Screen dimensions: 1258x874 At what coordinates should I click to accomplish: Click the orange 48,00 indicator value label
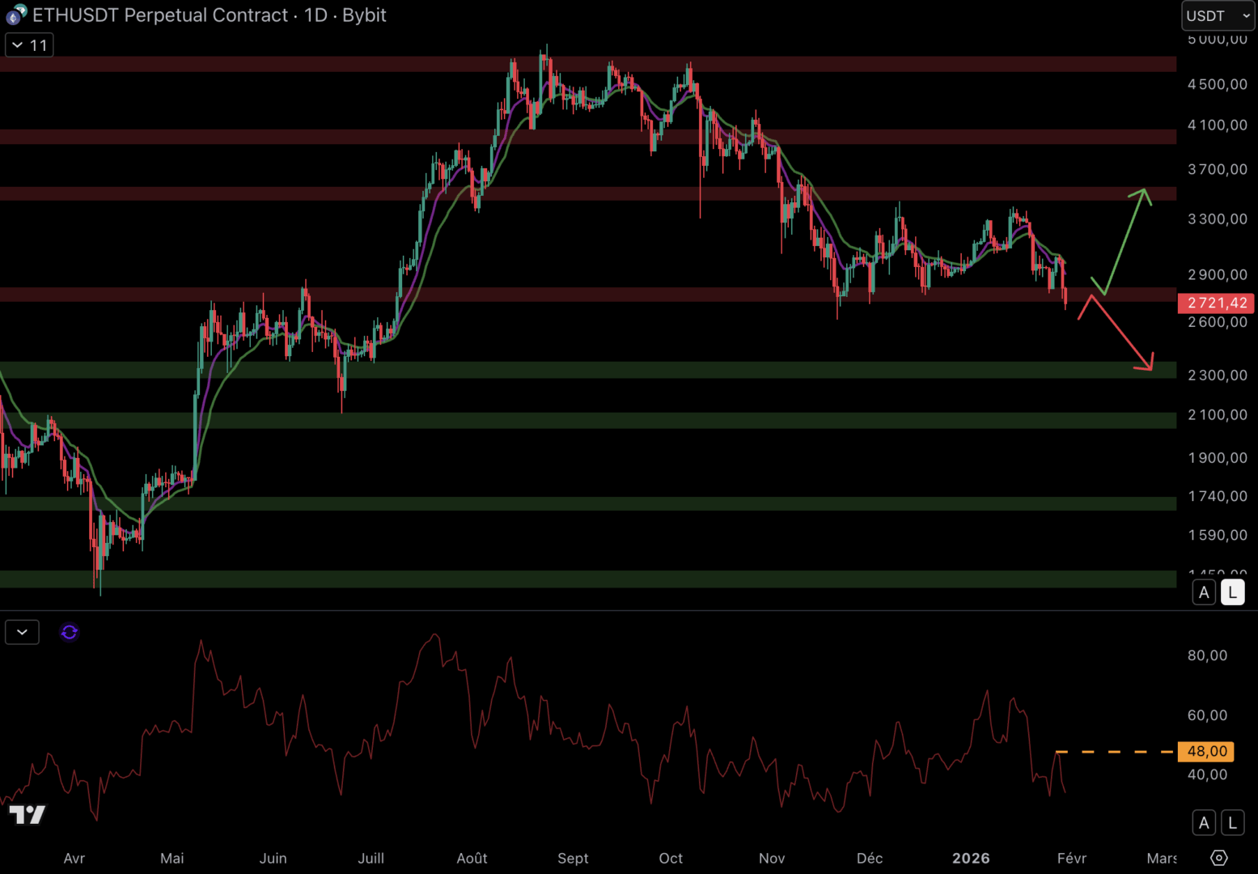pos(1207,752)
